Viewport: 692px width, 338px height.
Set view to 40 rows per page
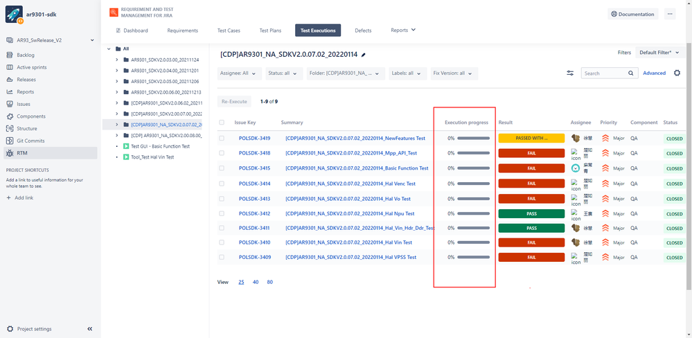pos(256,282)
